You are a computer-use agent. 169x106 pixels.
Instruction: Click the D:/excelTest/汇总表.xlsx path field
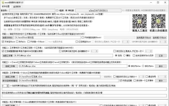click(60, 77)
